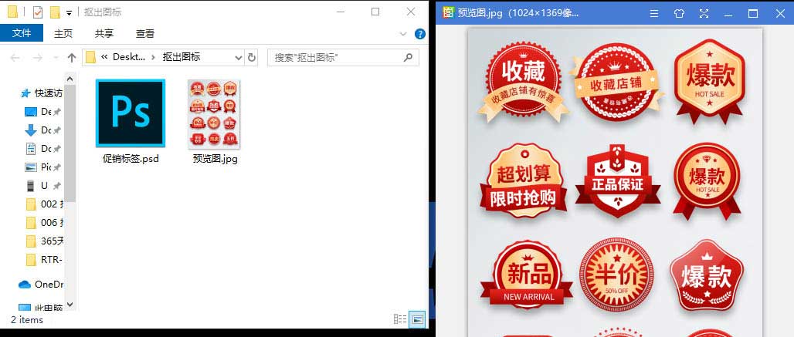This screenshot has height=337, width=794.
Task: Expand the Explorer ribbon with the chevron
Action: click(x=403, y=34)
